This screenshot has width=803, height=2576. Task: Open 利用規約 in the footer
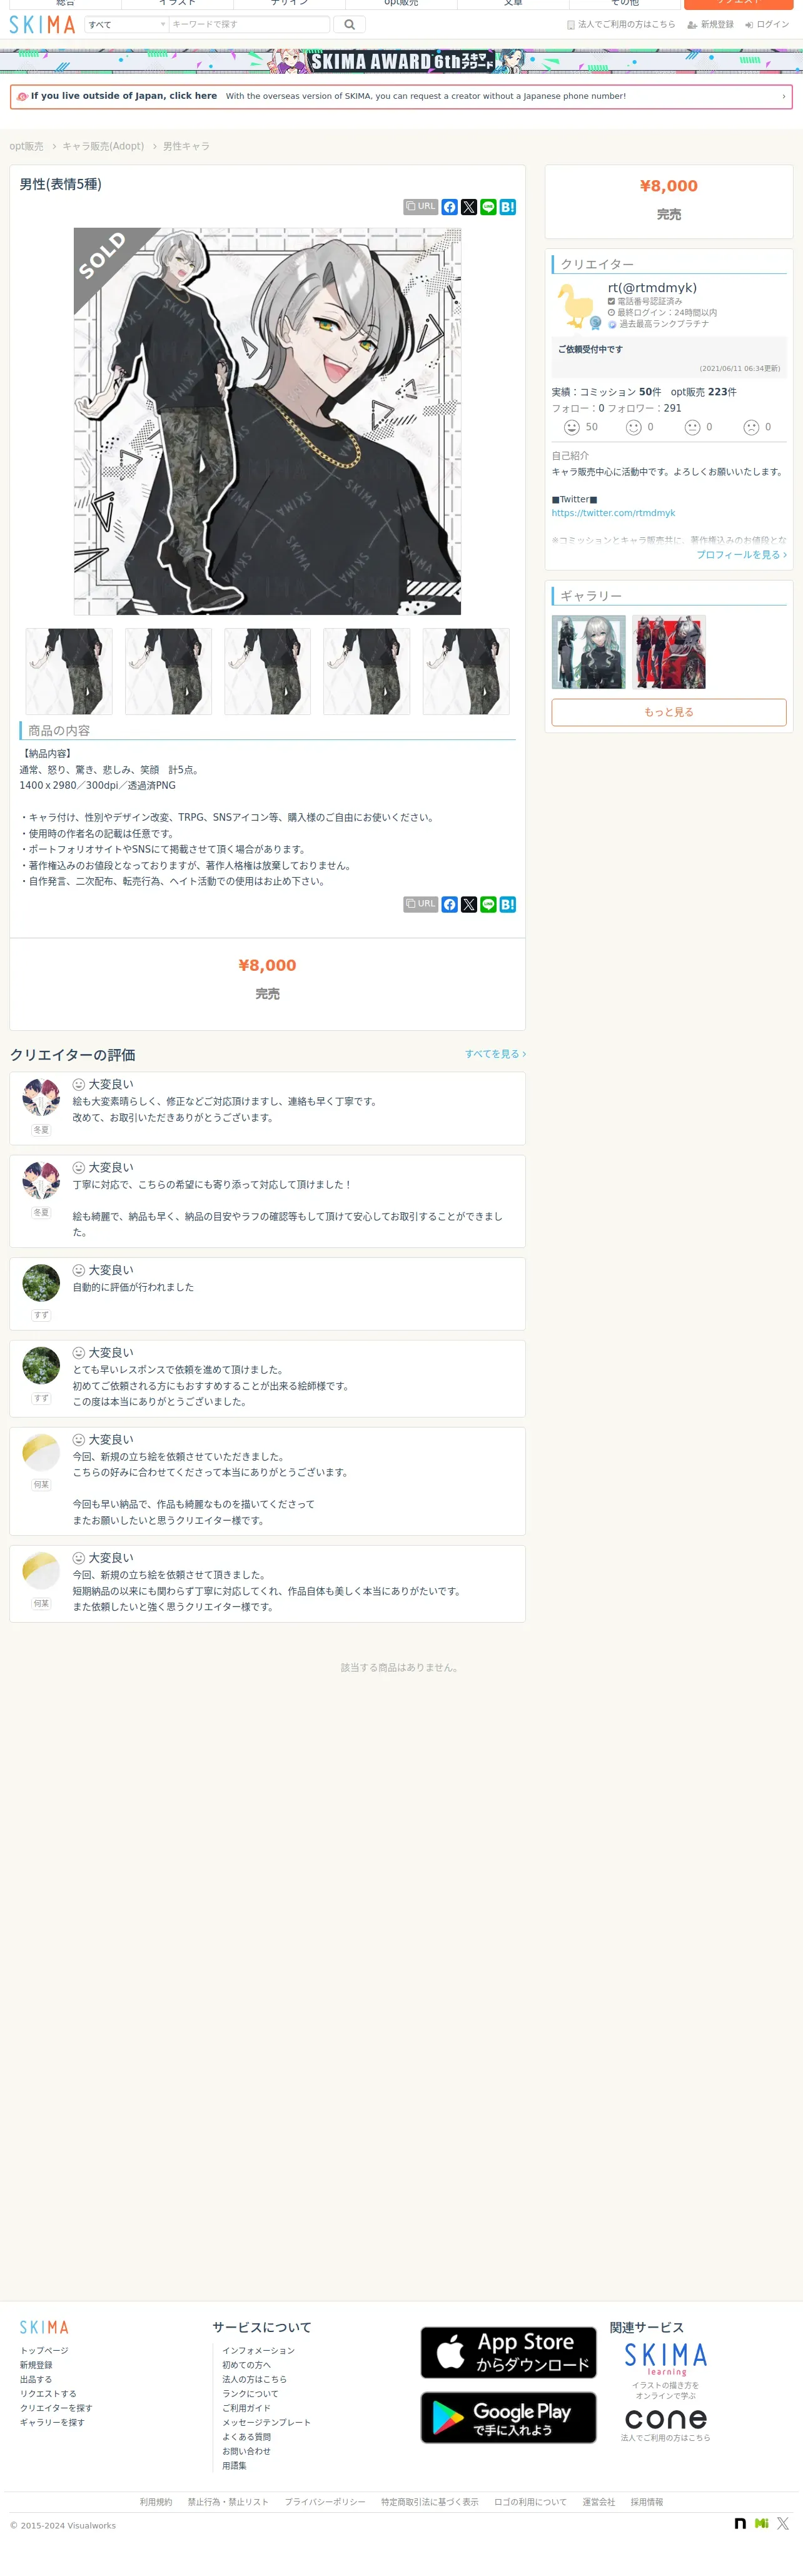pos(156,2502)
